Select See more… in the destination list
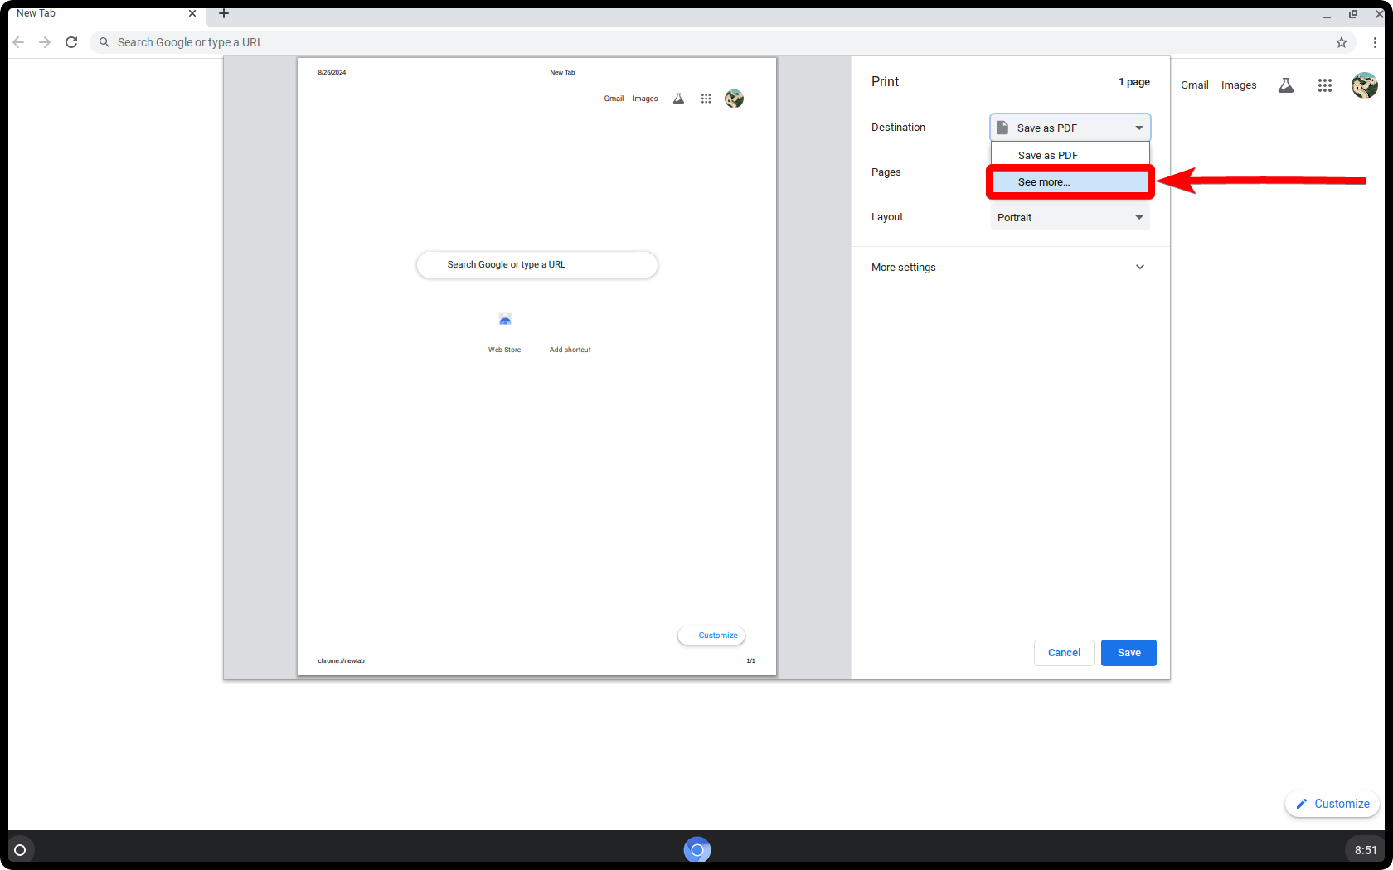 click(x=1070, y=182)
